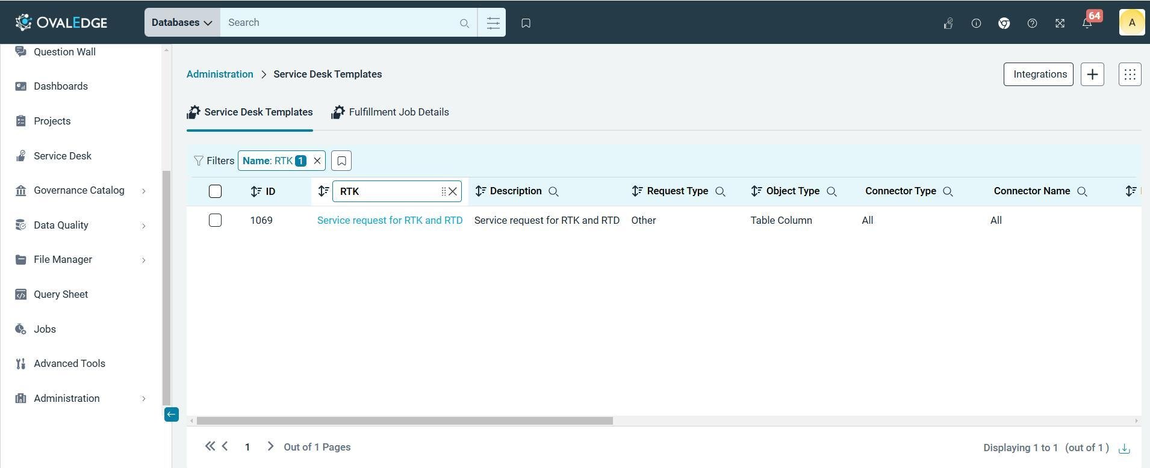Image resolution: width=1150 pixels, height=468 pixels.
Task: Sort the Description column
Action: [x=480, y=191]
